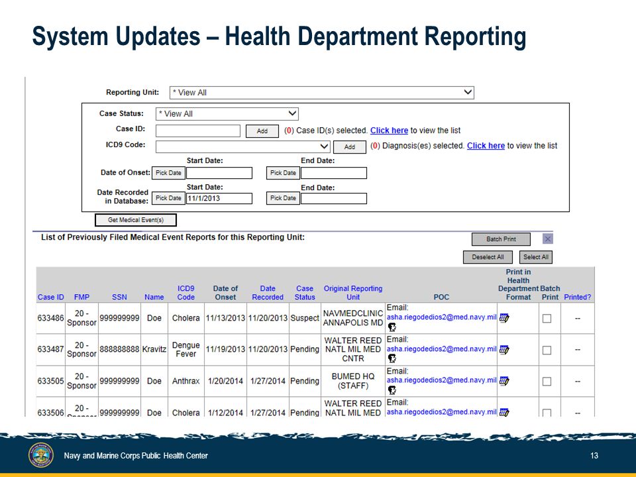Image resolution: width=636 pixels, height=477 pixels.
Task: Click Get Medical Event(s) button
Action: [135, 220]
